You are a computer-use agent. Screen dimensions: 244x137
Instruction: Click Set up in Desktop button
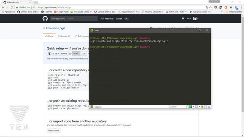tap(58, 54)
